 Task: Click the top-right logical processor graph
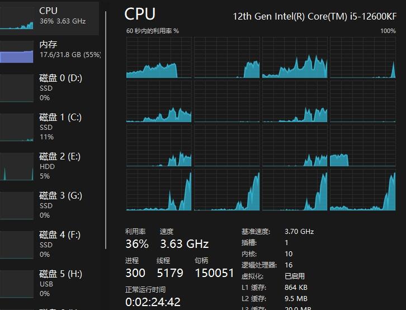coord(362,58)
